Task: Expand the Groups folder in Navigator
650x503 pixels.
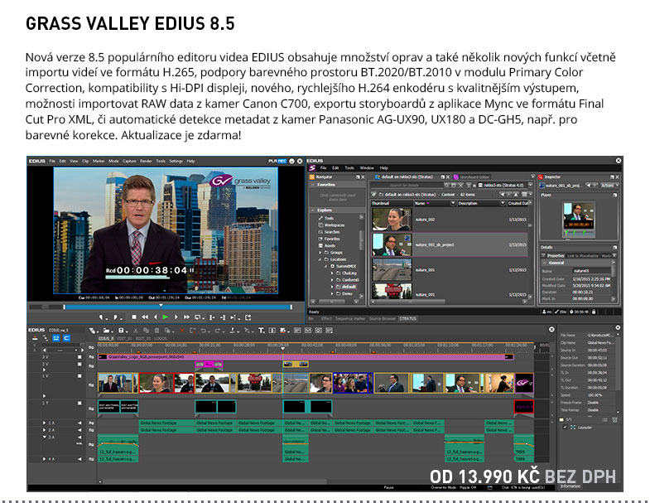Action: (320, 253)
